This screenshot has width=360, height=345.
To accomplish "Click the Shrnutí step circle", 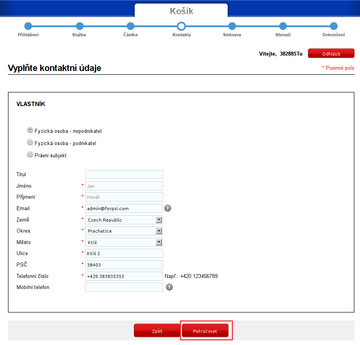I will click(283, 26).
